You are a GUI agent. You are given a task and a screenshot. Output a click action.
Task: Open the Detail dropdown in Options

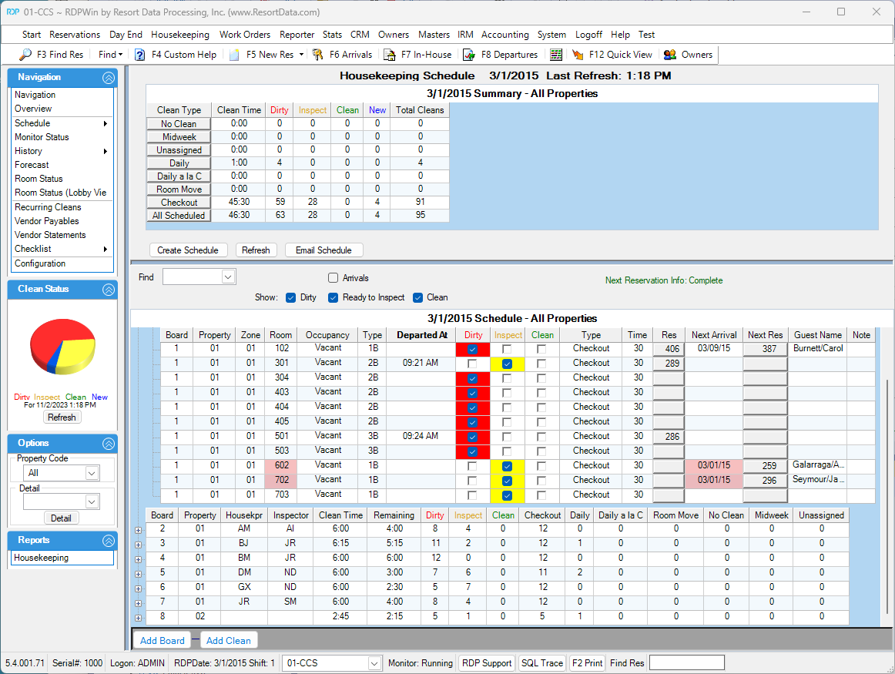tap(92, 501)
